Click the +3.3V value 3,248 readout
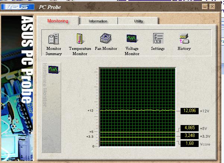Image resolution: width=224 pixels, height=163 pixels. [190, 136]
